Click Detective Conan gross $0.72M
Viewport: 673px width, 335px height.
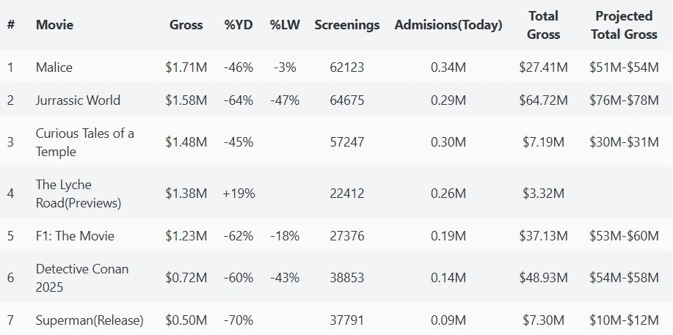[186, 278]
